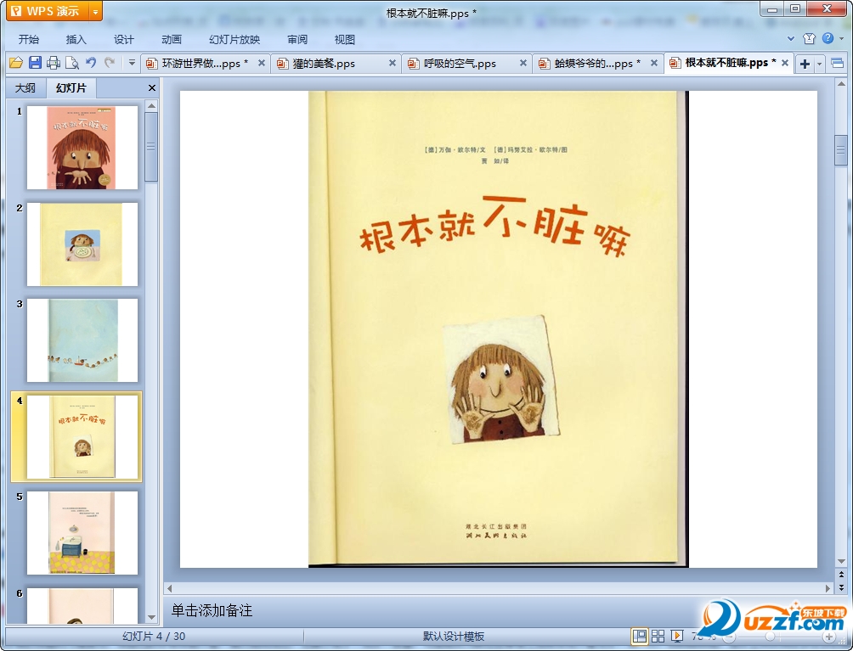
Task: Close the 蛤蟆爷爷的...pps tab
Action: point(654,63)
